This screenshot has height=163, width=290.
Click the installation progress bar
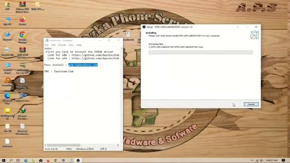[x=201, y=53]
